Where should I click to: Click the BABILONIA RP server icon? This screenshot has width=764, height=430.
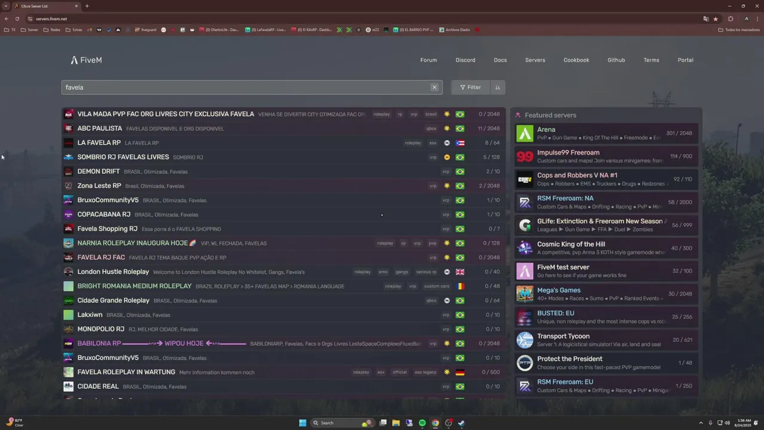[x=69, y=343]
